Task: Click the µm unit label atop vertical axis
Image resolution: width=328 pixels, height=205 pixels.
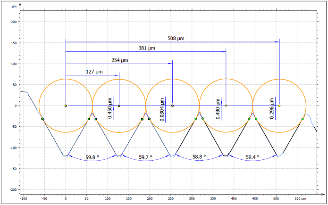Action: [x=14, y=7]
